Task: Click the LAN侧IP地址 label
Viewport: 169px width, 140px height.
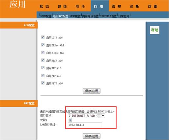Action: [48, 125]
